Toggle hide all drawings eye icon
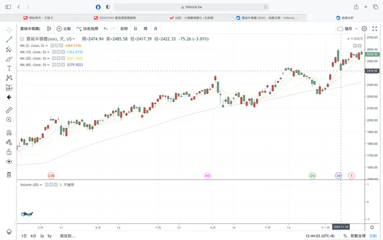 (9, 162)
